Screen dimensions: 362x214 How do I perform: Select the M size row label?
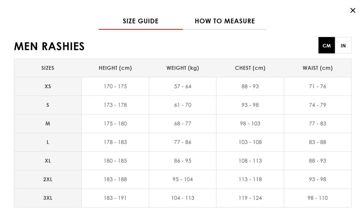[x=48, y=124]
